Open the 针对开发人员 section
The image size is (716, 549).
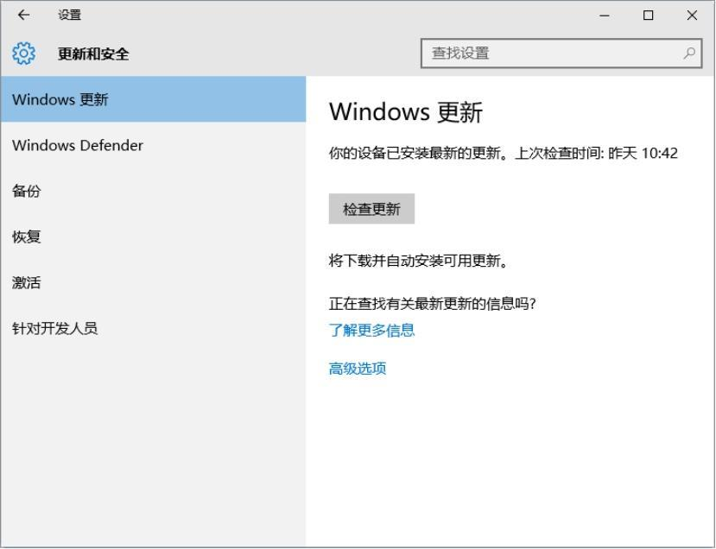pos(153,328)
